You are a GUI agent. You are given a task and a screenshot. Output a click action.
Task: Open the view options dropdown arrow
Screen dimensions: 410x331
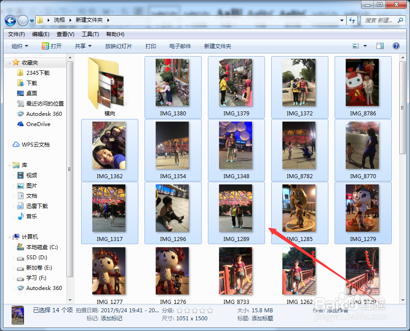point(365,46)
